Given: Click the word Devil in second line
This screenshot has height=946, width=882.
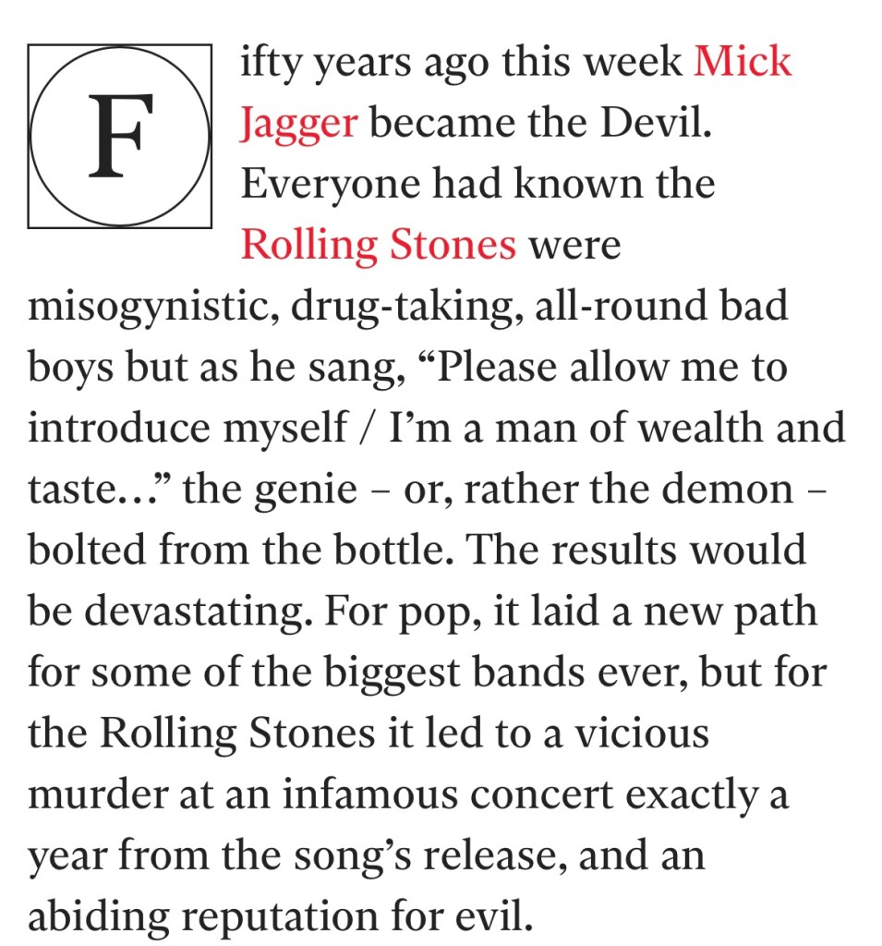Looking at the screenshot, I should [656, 123].
